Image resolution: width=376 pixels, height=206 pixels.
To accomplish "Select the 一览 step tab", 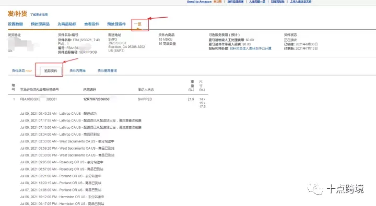I will (138, 24).
